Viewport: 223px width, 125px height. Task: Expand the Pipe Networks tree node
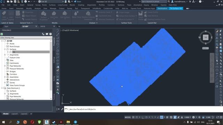click(5, 66)
